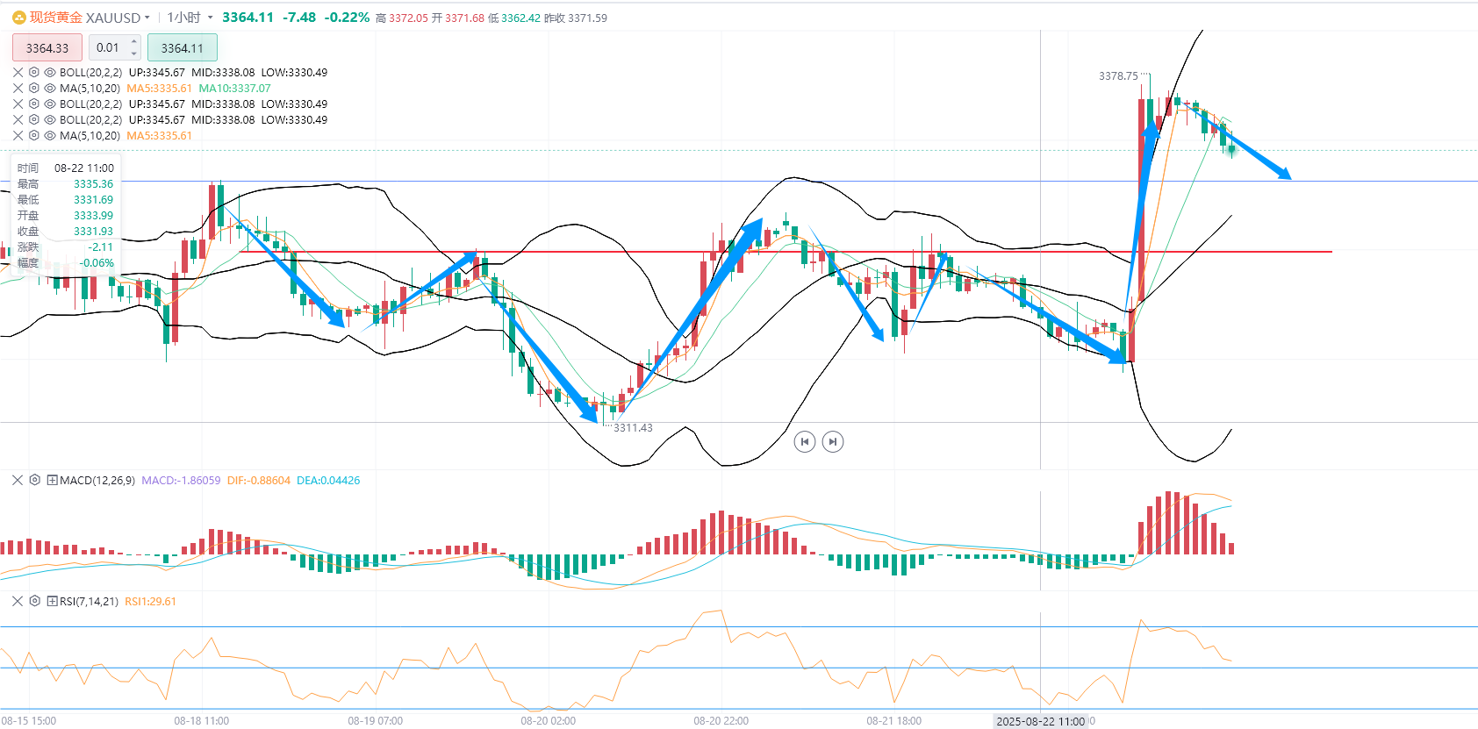Screen dimensions: 1478x729
Task: Click the header price change -7.48
Action: tap(299, 18)
